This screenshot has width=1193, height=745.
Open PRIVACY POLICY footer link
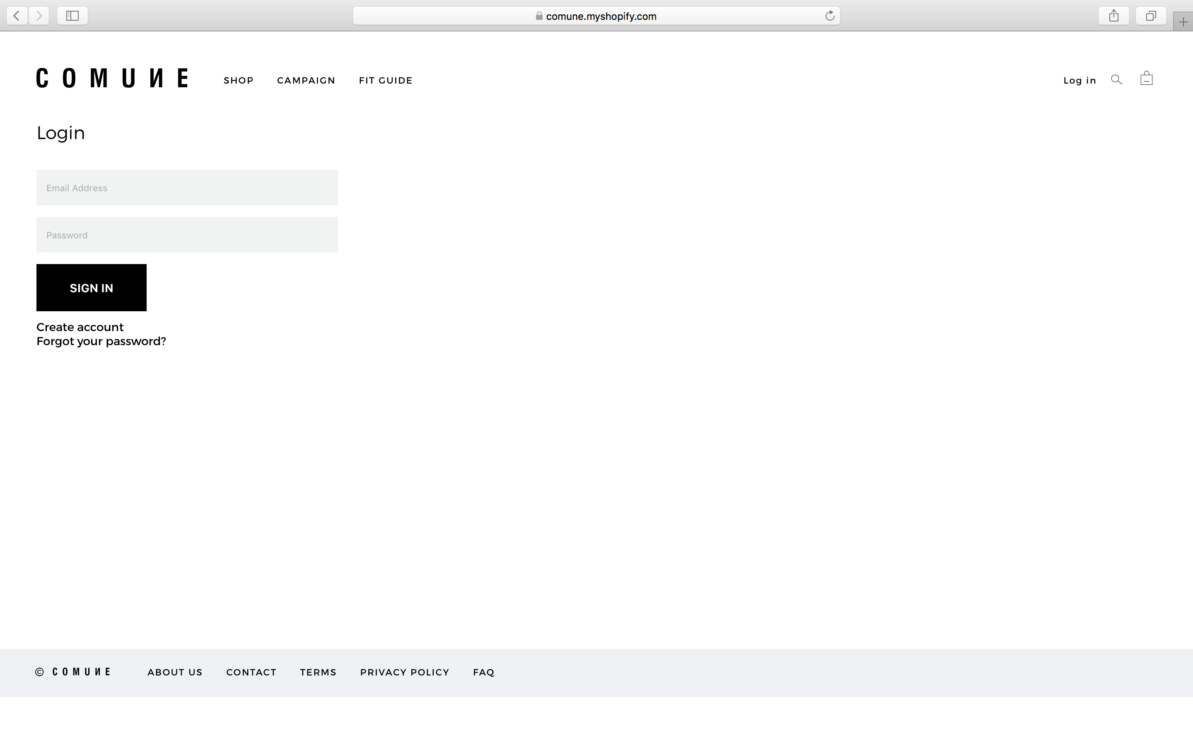(x=405, y=672)
